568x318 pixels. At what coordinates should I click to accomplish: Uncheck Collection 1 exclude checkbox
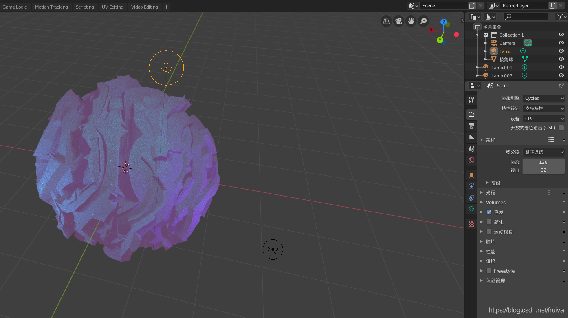(486, 35)
